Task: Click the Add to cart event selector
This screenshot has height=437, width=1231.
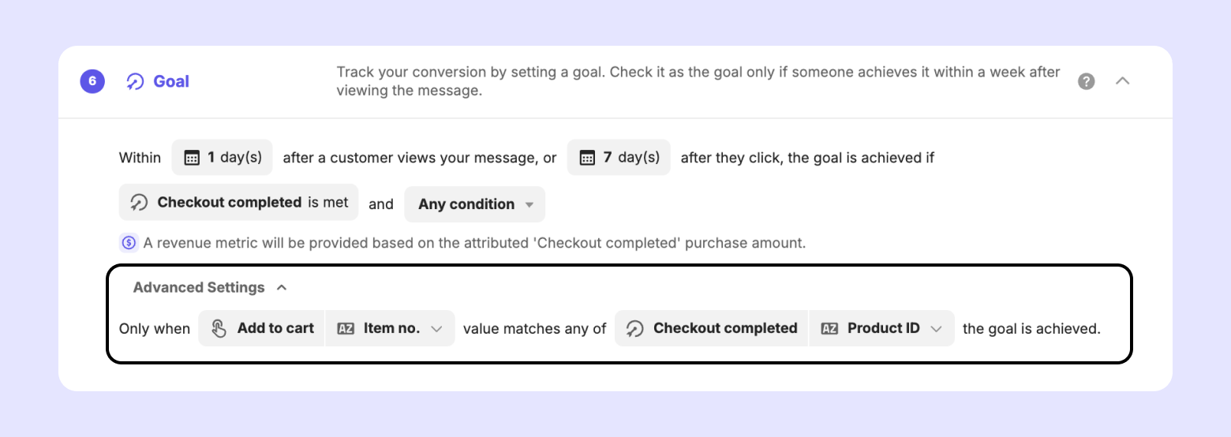Action: [x=262, y=328]
